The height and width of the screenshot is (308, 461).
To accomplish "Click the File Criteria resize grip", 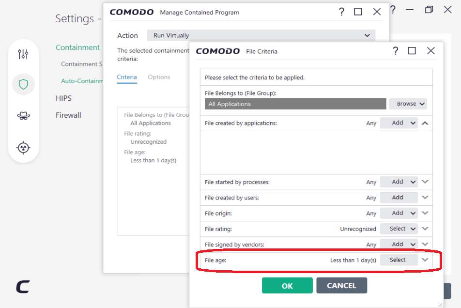I will (x=440, y=304).
